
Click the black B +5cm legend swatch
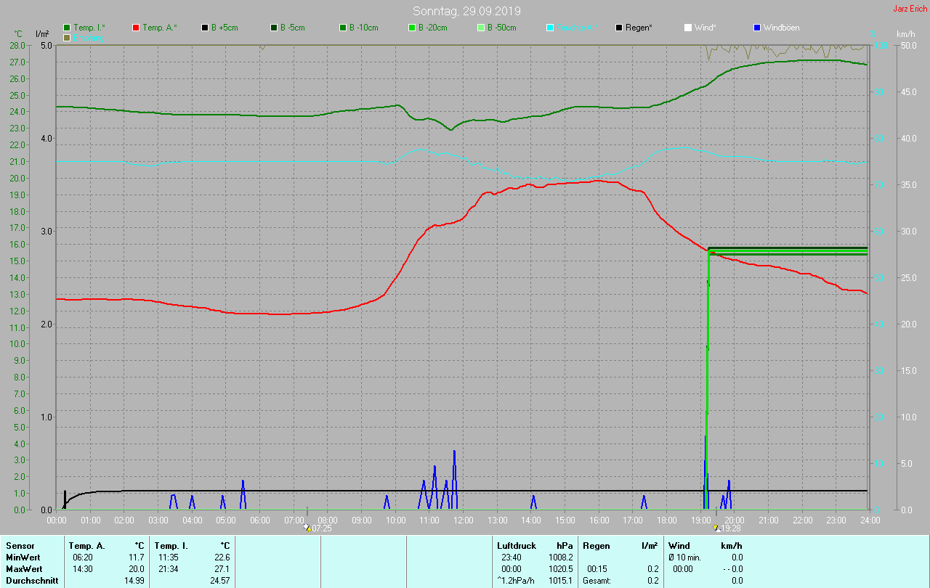pos(205,28)
